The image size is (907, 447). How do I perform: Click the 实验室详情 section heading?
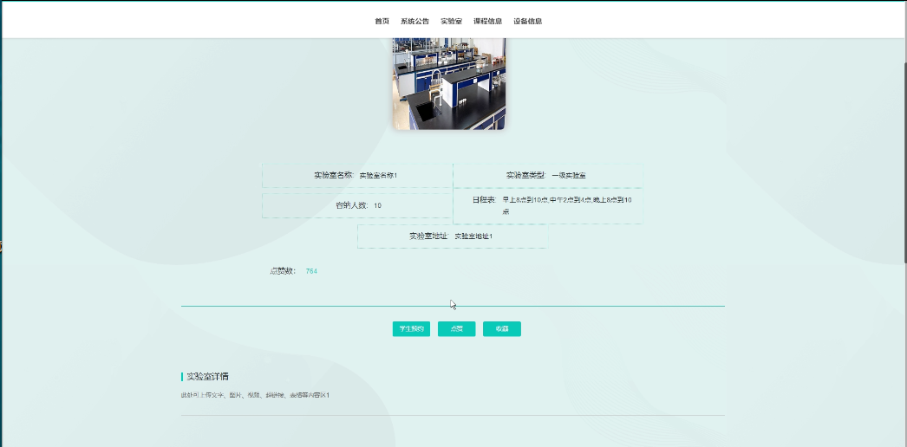pyautogui.click(x=207, y=377)
